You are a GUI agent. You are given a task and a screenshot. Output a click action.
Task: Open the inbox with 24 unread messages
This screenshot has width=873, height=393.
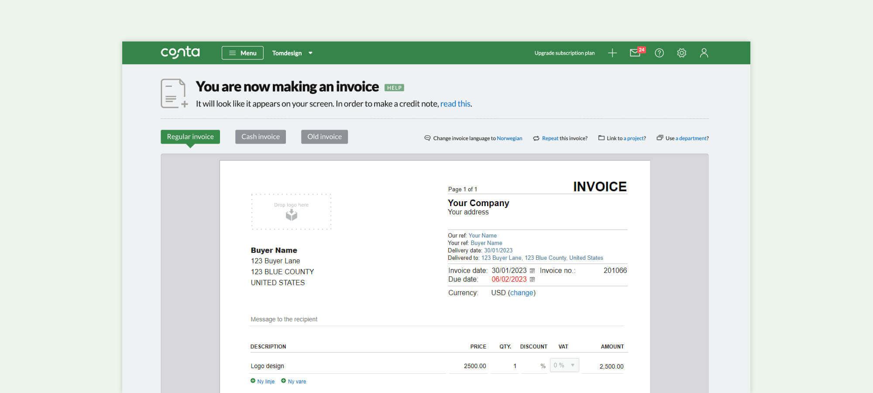click(635, 53)
